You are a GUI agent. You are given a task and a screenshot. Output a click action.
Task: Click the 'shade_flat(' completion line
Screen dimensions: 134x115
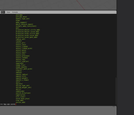(20, 65)
